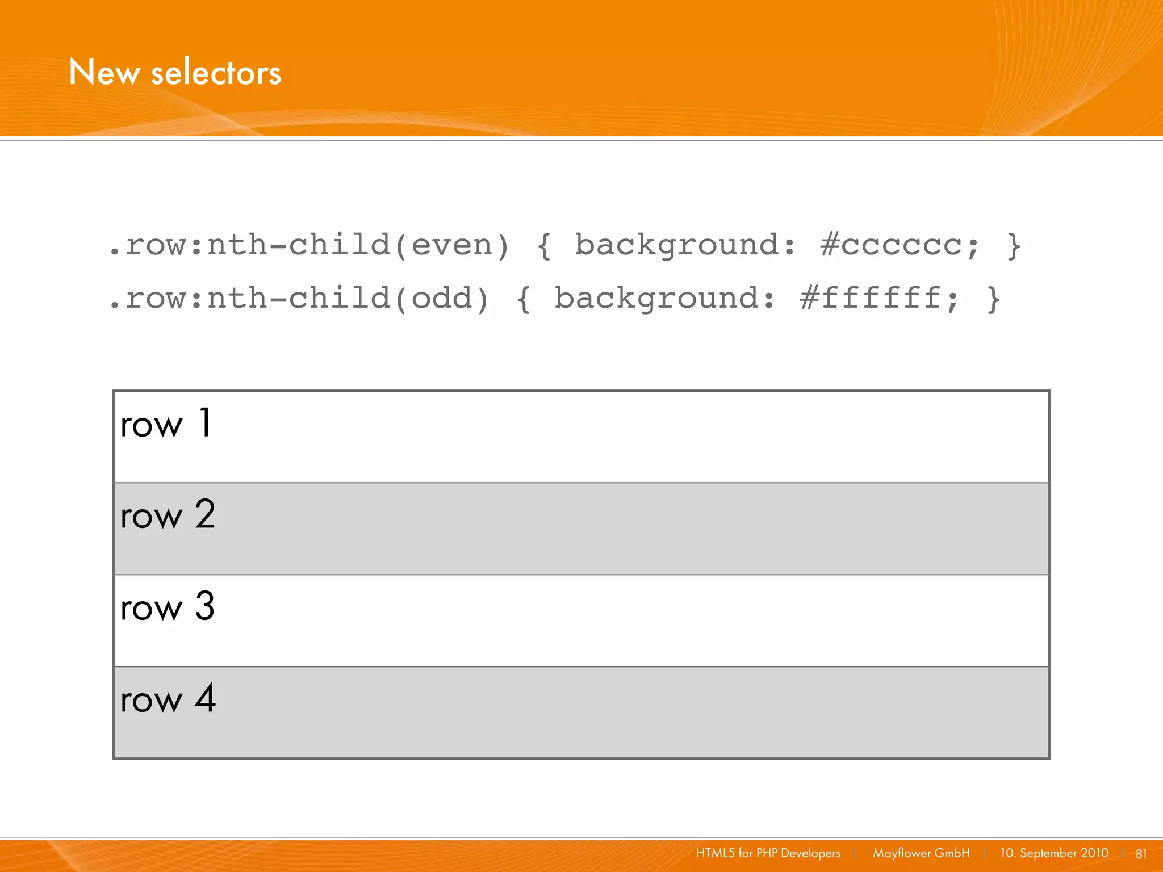Click the closing brace of the even rule
Viewport: 1163px width, 872px height.
1014,245
